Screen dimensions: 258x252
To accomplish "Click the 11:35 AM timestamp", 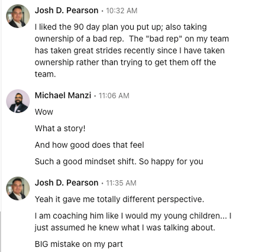I will [121, 183].
